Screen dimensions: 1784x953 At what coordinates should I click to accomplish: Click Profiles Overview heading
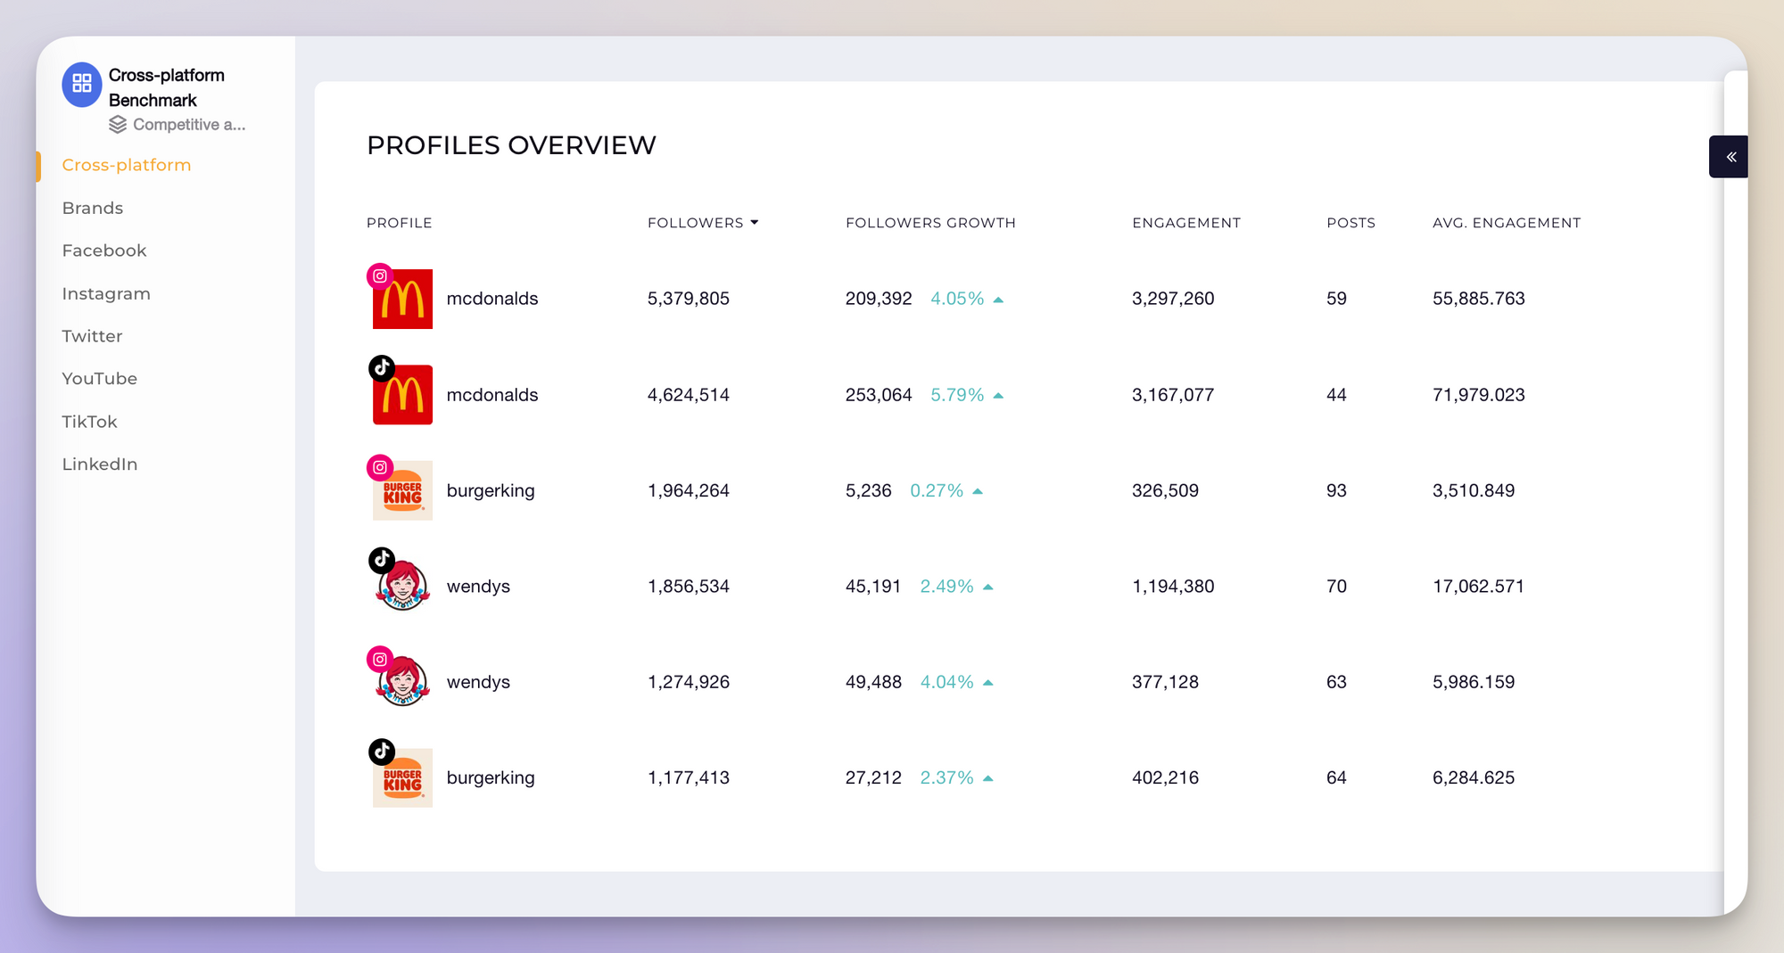[x=511, y=145]
